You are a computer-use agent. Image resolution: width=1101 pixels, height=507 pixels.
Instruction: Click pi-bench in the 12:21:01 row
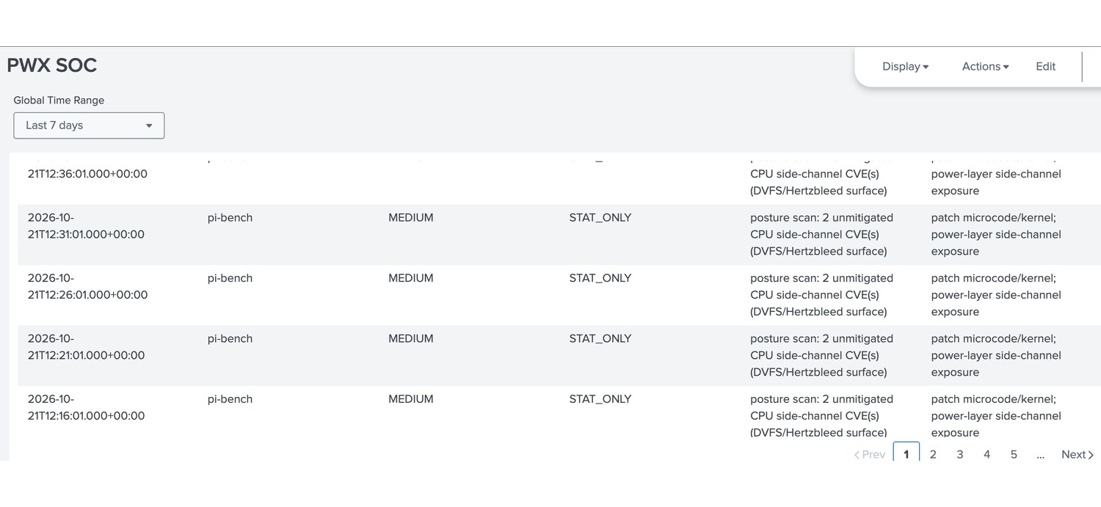coord(230,339)
